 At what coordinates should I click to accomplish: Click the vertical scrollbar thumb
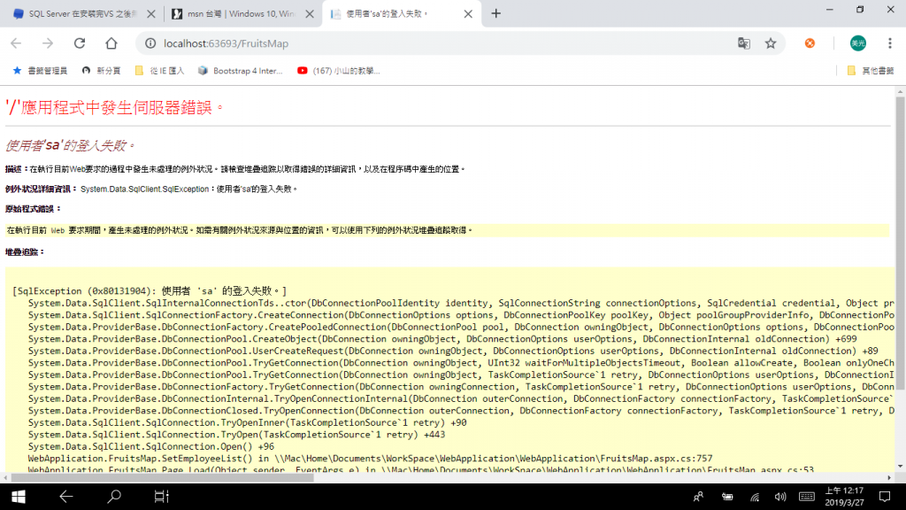click(x=900, y=243)
